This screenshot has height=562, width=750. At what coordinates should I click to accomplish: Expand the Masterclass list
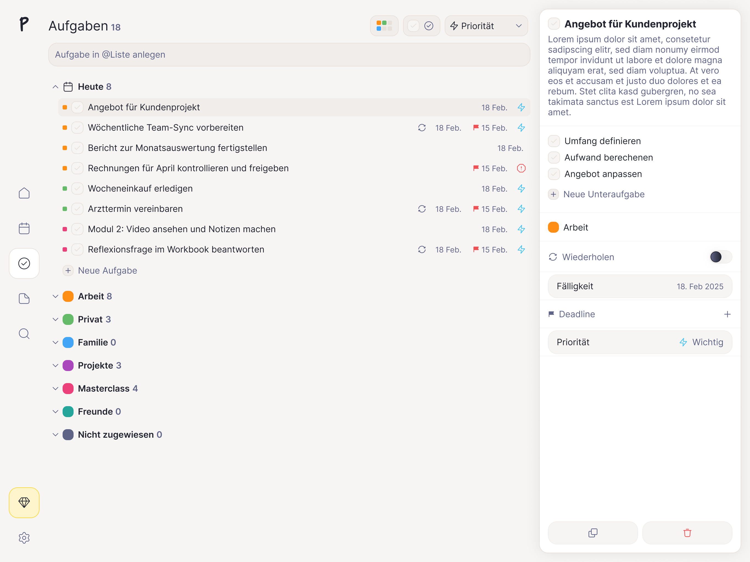point(56,389)
